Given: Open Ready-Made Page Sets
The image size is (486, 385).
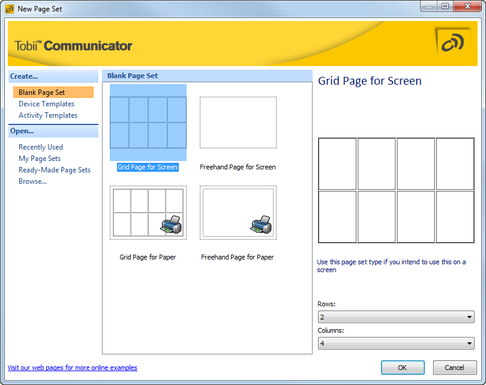Looking at the screenshot, I should (x=55, y=170).
